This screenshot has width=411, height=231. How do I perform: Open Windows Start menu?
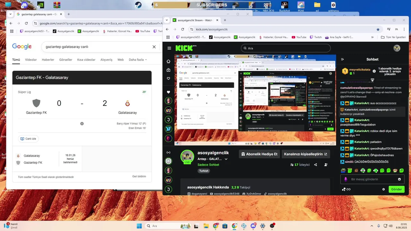click(x=139, y=226)
